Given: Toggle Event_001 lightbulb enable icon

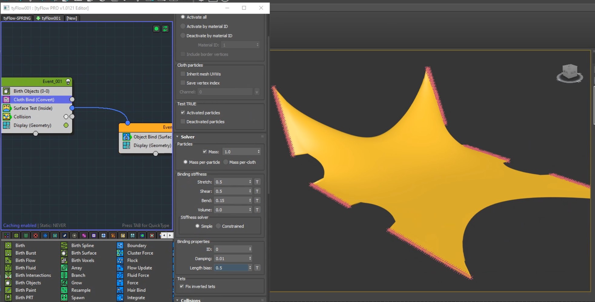Looking at the screenshot, I should click(68, 81).
